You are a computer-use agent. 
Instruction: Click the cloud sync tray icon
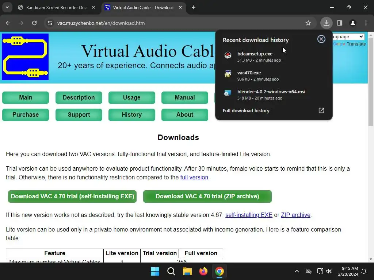[309, 271]
